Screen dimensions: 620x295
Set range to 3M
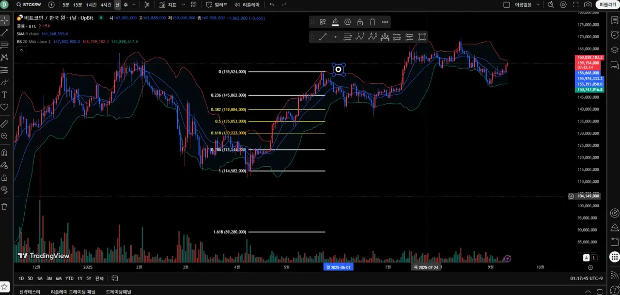[49, 278]
